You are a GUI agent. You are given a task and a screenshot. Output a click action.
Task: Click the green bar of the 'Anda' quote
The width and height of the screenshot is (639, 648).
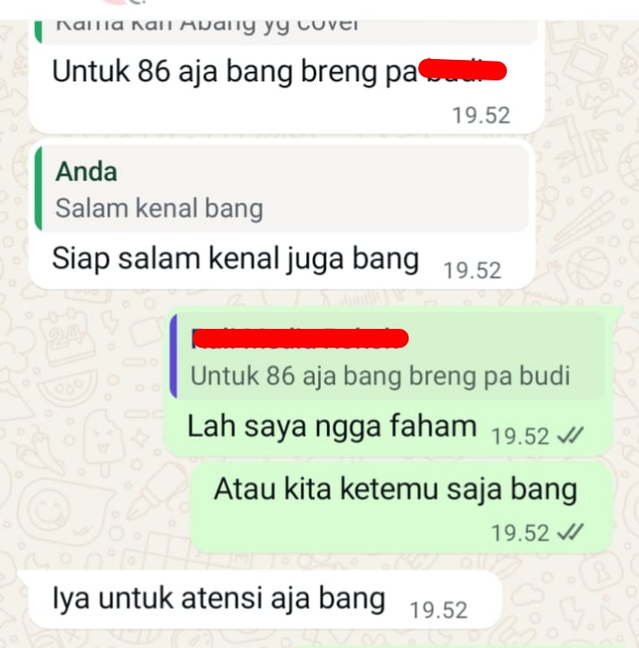(x=38, y=188)
